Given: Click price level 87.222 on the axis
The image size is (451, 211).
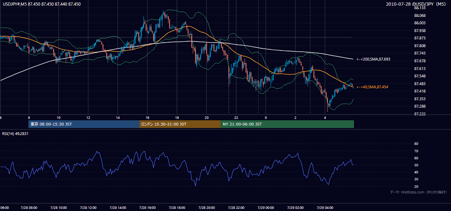Looking at the screenshot, I should tap(420, 114).
